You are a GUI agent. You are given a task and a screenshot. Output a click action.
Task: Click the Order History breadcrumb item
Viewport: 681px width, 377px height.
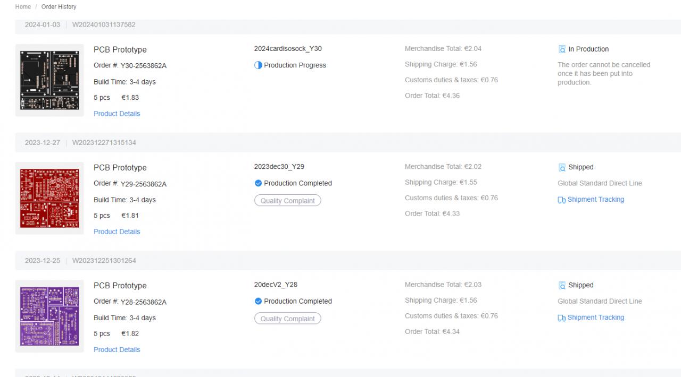pos(59,7)
